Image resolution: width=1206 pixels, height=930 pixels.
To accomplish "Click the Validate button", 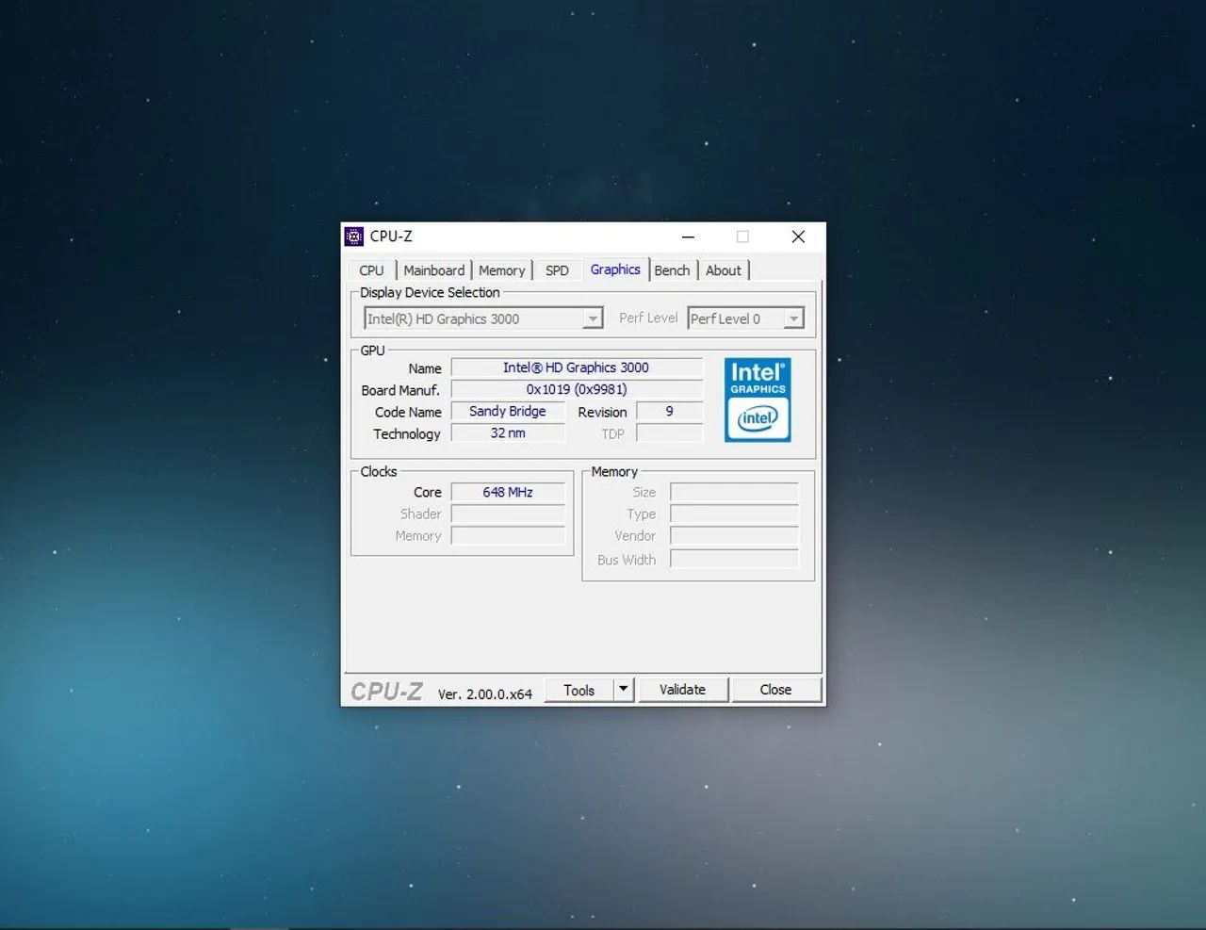I will pyautogui.click(x=682, y=690).
